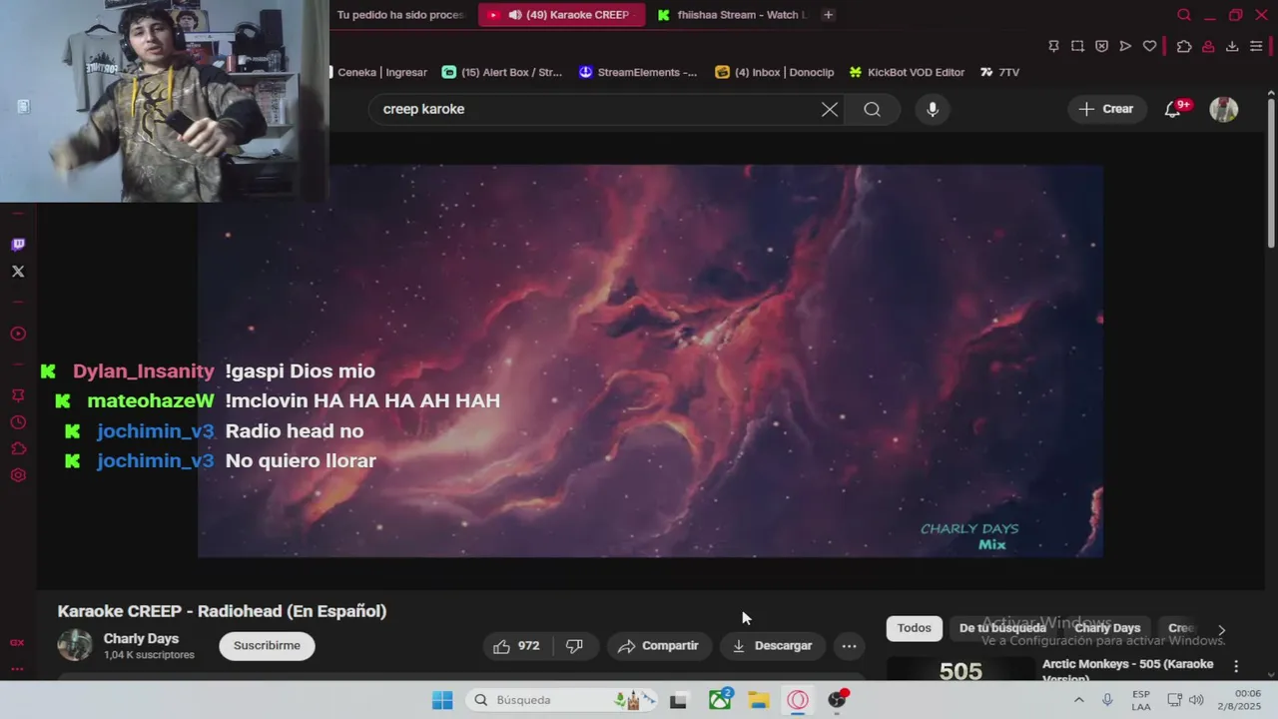The image size is (1278, 719).
Task: Select the 'De tu búsqueda' filter chip
Action: pos(1002,628)
